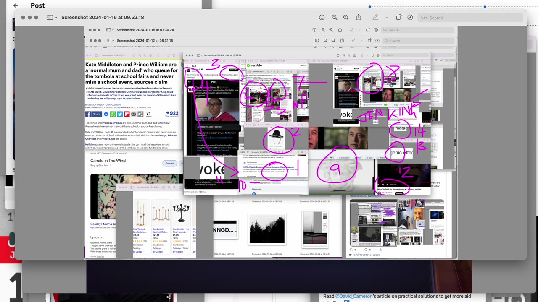Show info in the 07.30.24 window
Screen dimensions: 538x302
[314, 30]
